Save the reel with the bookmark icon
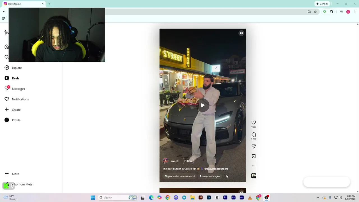The image size is (359, 202). click(254, 156)
